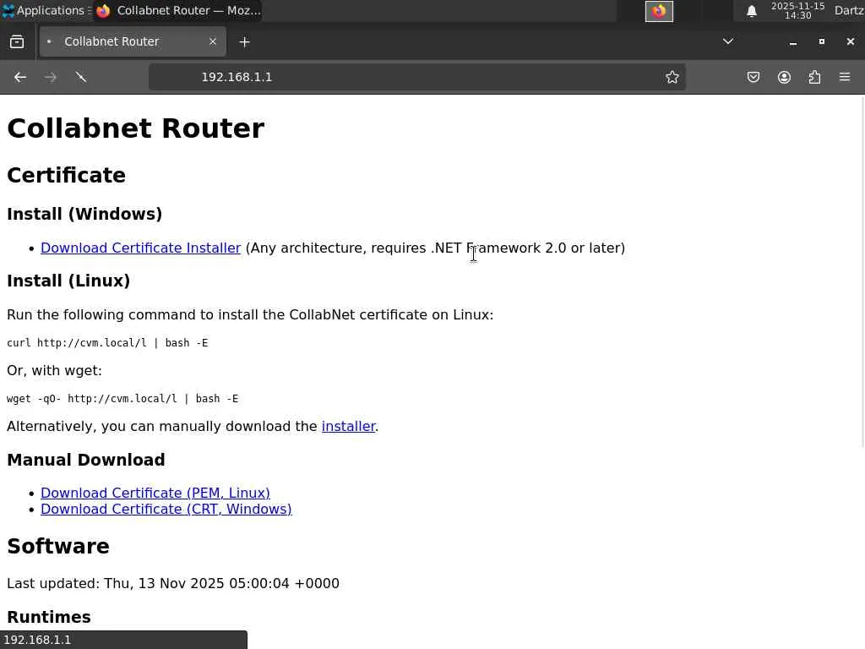Select Collabnet Router Mozilla taskbar entry
The width and height of the screenshot is (865, 649).
click(x=177, y=10)
